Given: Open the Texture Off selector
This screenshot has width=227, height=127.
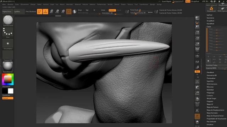Looking at the screenshot, I should click(8, 56).
